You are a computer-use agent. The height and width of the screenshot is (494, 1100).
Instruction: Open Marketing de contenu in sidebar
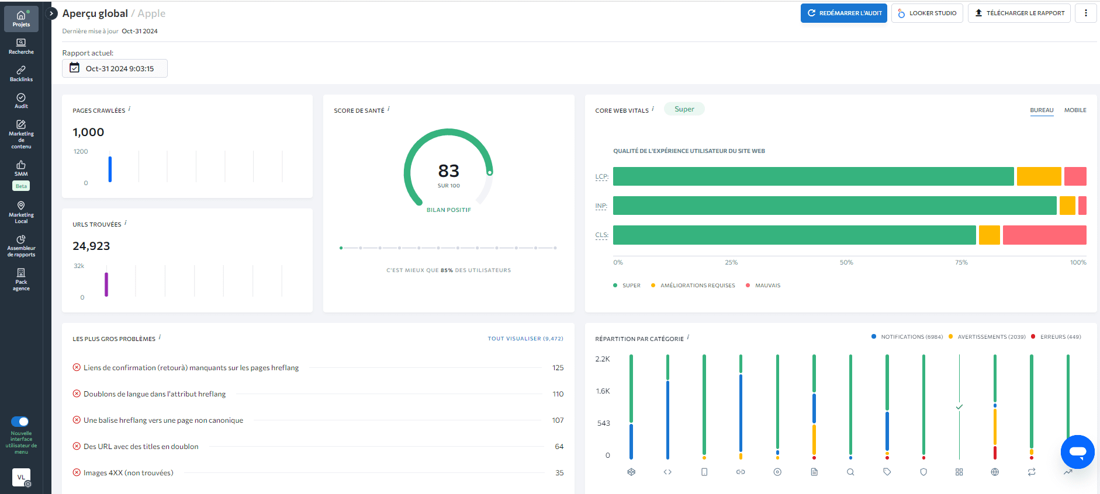[21, 134]
